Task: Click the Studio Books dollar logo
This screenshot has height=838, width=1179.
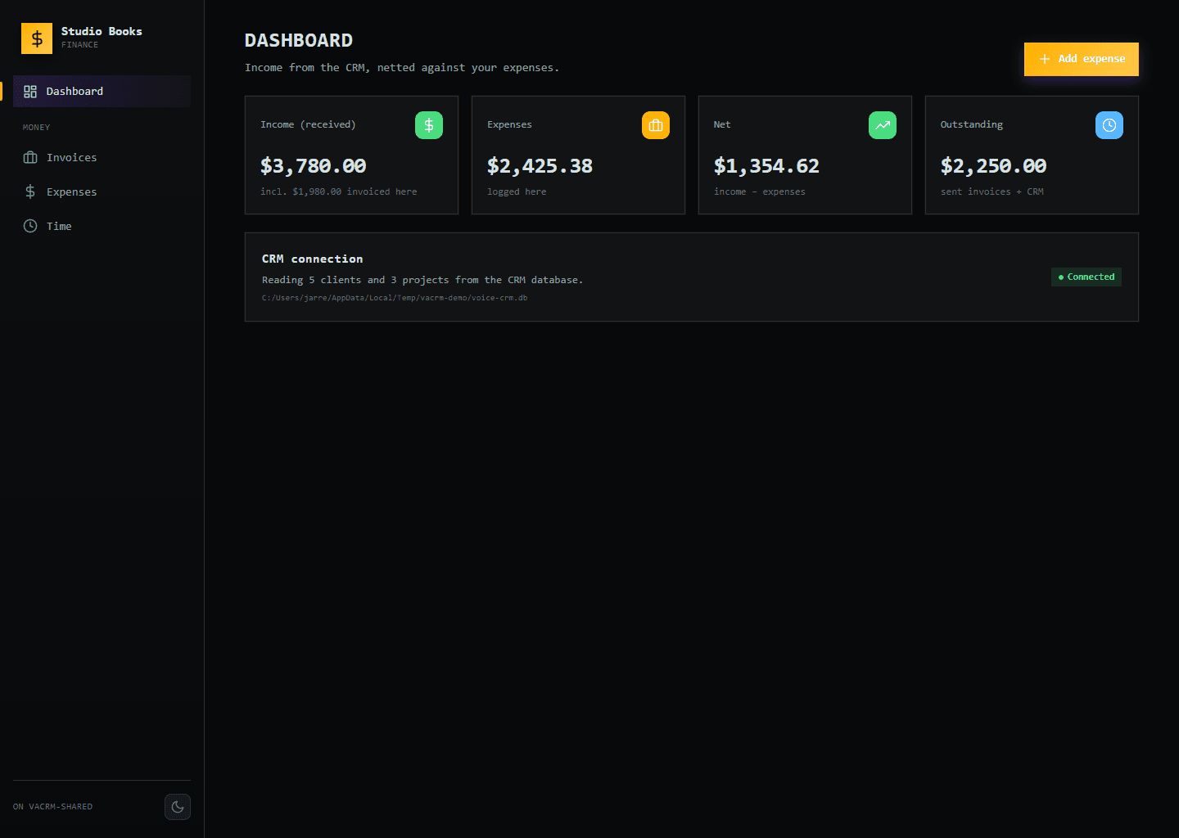Action: 37,38
